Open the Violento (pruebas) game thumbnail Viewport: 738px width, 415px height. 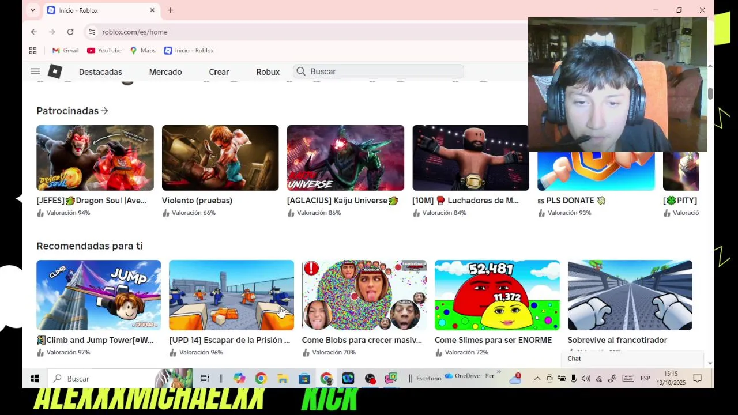(x=220, y=158)
